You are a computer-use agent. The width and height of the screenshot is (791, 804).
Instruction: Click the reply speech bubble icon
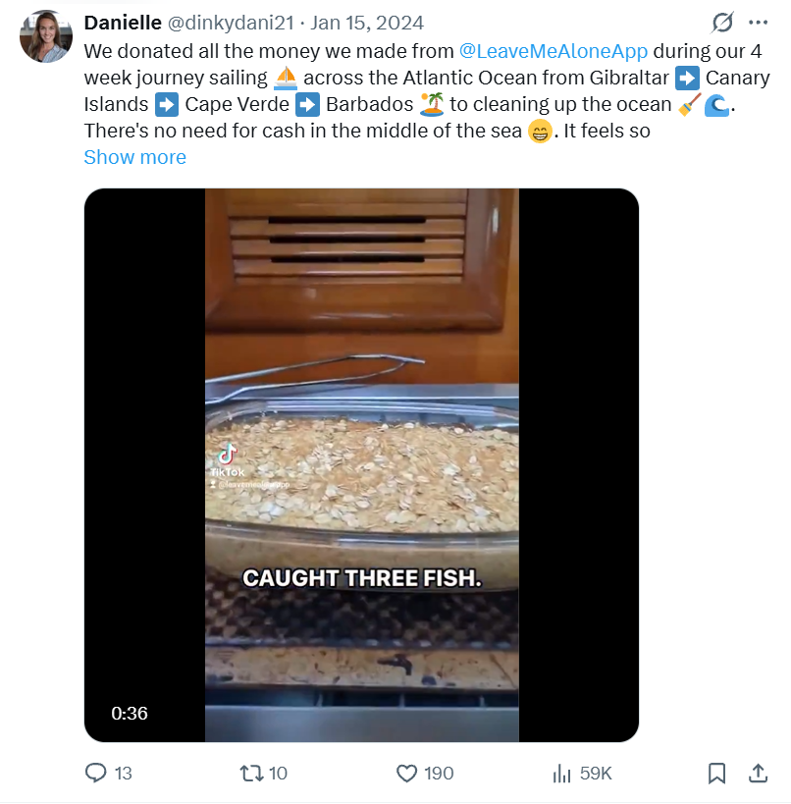96,773
